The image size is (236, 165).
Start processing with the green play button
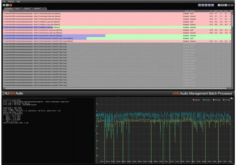point(7,5)
